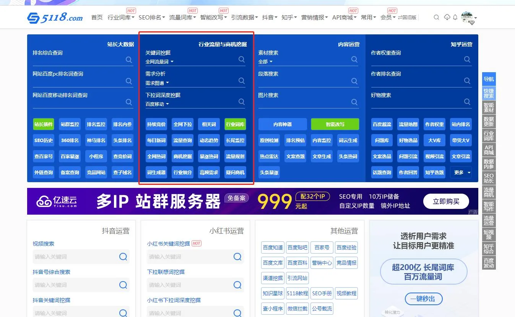Open the 百度知道 link
Viewport: 515px width, 317px height.
click(x=273, y=247)
